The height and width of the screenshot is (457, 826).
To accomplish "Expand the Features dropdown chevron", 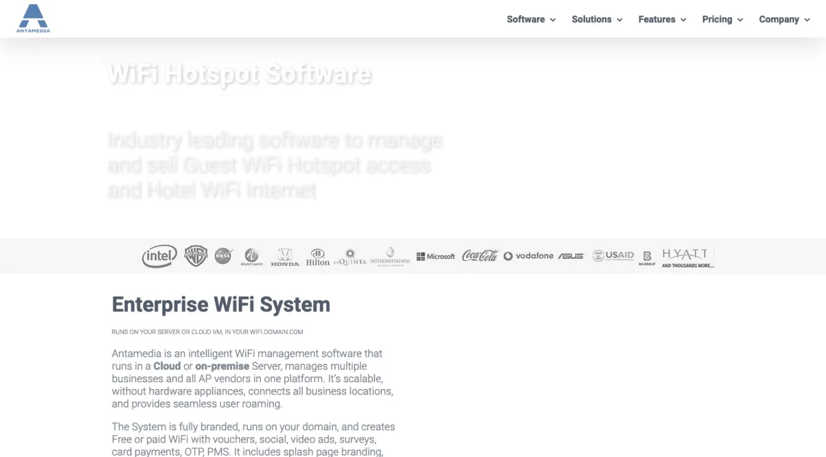I will pos(684,20).
